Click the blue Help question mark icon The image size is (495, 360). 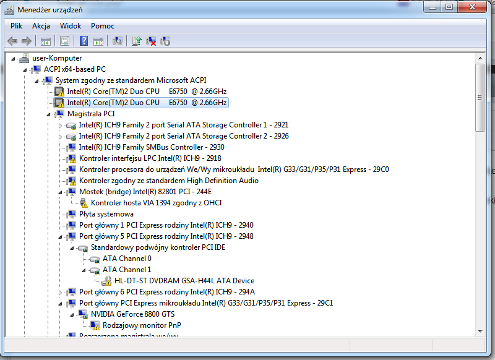tap(84, 41)
